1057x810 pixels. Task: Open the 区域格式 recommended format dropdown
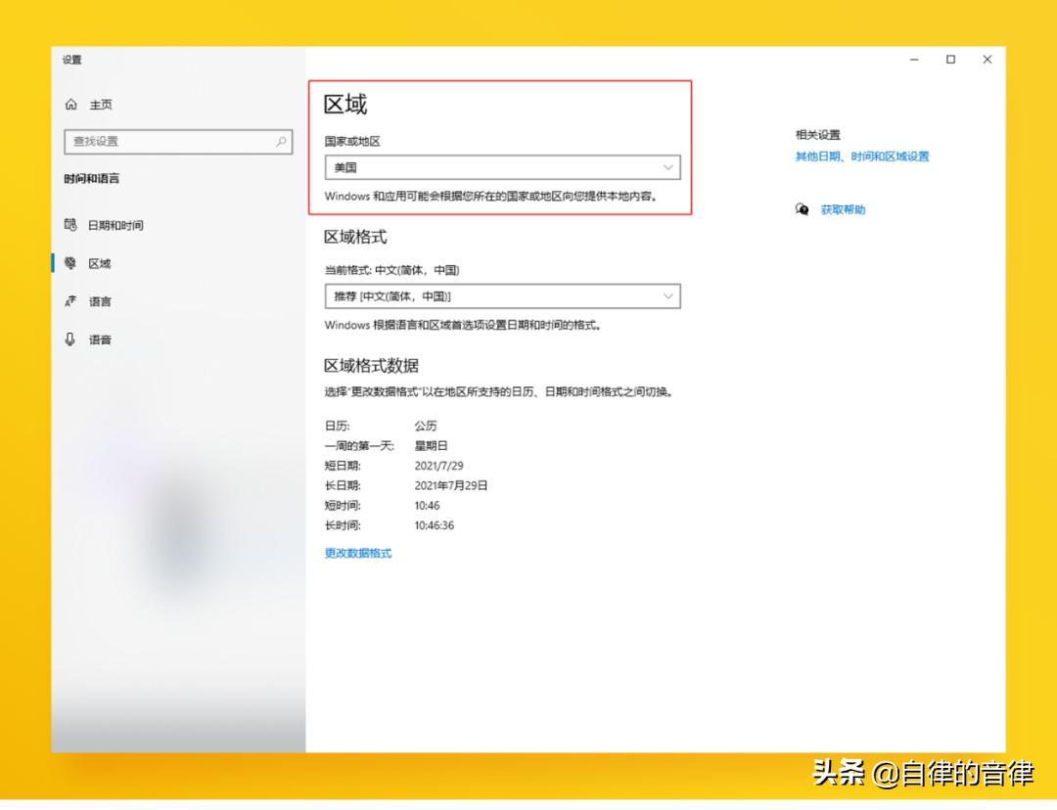(502, 296)
